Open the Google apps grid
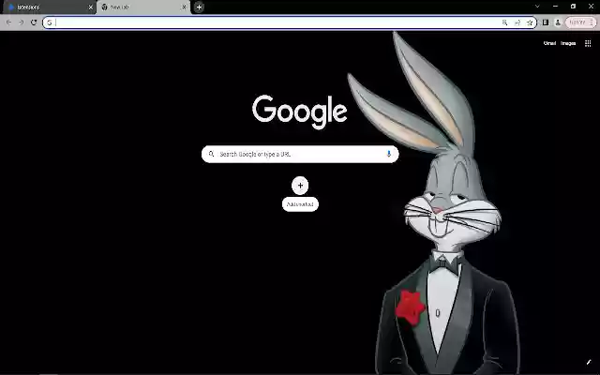Screen dimensions: 600x375 (x=588, y=43)
